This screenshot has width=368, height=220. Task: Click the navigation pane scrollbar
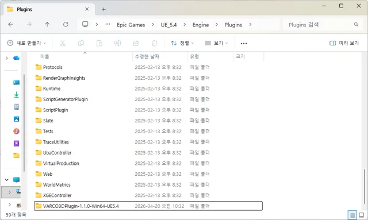(24, 123)
